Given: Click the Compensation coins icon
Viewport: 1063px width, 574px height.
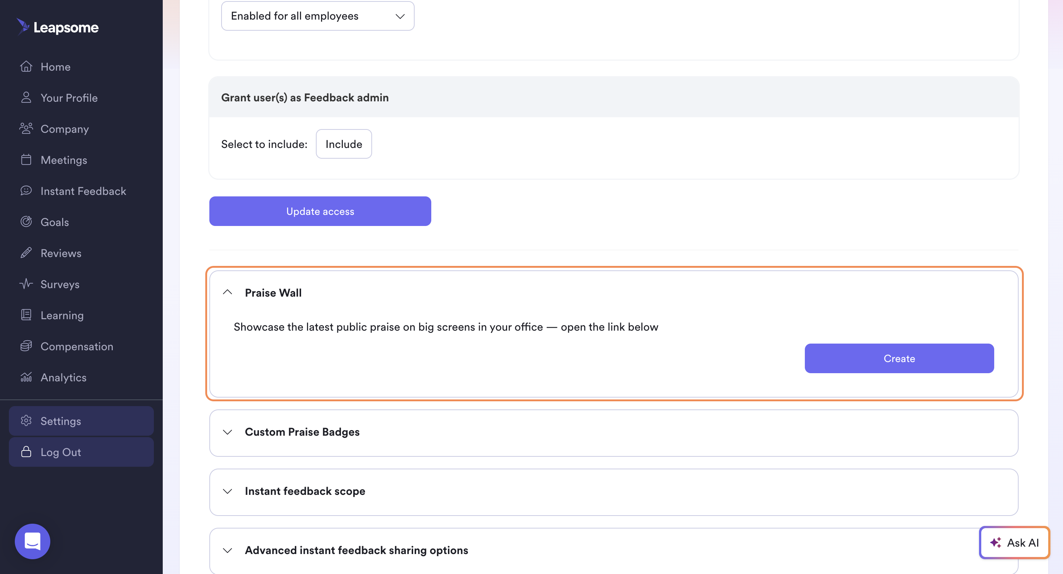Looking at the screenshot, I should (26, 346).
